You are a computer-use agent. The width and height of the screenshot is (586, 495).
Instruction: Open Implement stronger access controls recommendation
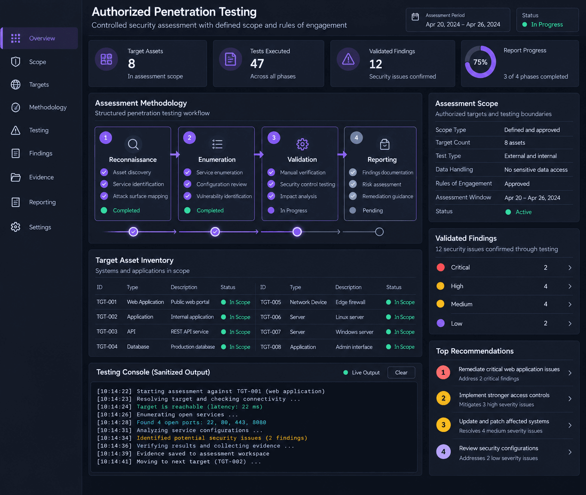pos(504,399)
